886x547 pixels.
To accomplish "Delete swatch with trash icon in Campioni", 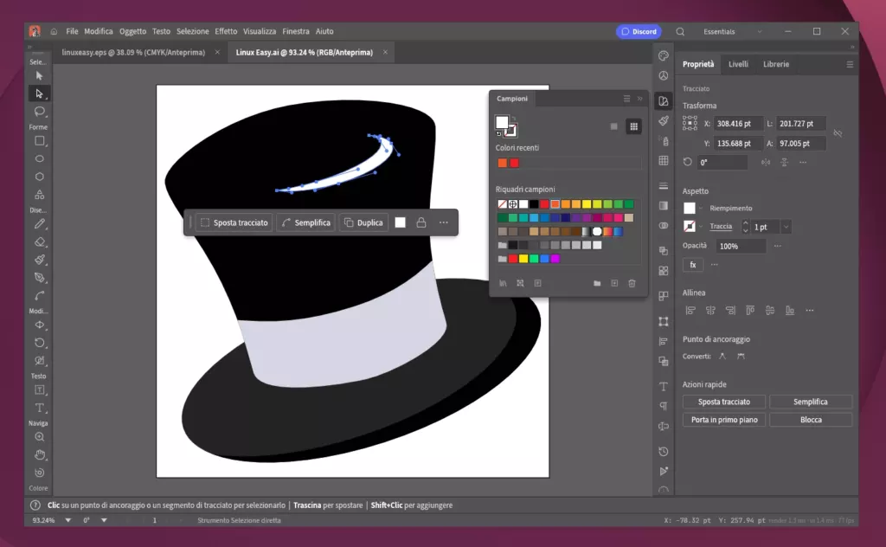I will click(x=632, y=283).
